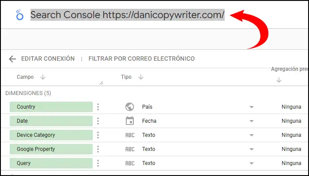Sort by the Agregación column arrow
This screenshot has height=176, width=309.
[279, 80]
